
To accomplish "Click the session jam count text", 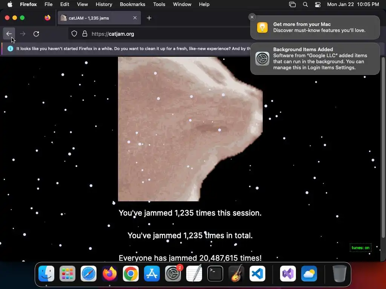I will pos(190,213).
